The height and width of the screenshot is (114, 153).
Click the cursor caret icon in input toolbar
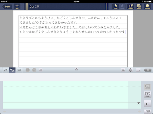point(123,70)
